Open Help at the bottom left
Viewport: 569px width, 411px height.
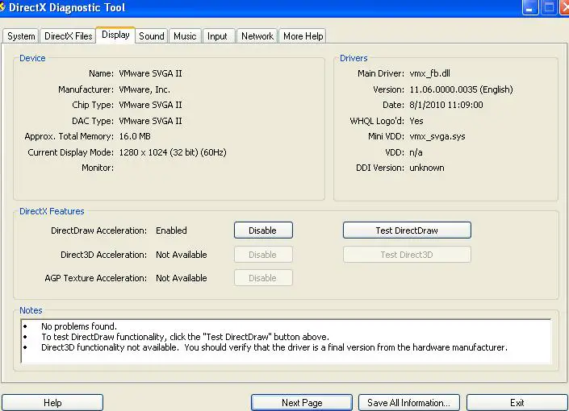52,403
